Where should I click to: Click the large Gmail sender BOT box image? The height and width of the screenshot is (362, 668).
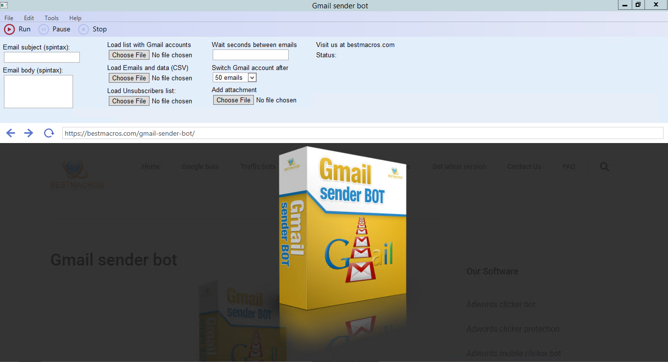click(x=343, y=228)
